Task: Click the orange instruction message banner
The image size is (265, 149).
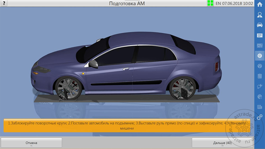Action: tap(127, 125)
